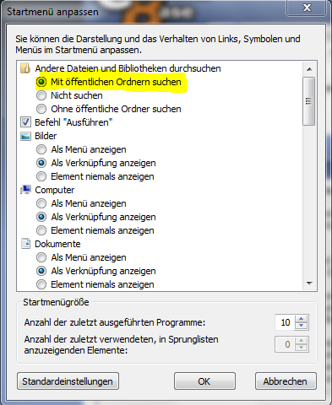
Task: Toggle the Befehl "Ausführen" checkbox
Action: (25, 122)
